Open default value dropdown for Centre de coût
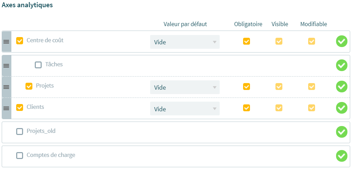The height and width of the screenshot is (171, 355). [x=185, y=42]
